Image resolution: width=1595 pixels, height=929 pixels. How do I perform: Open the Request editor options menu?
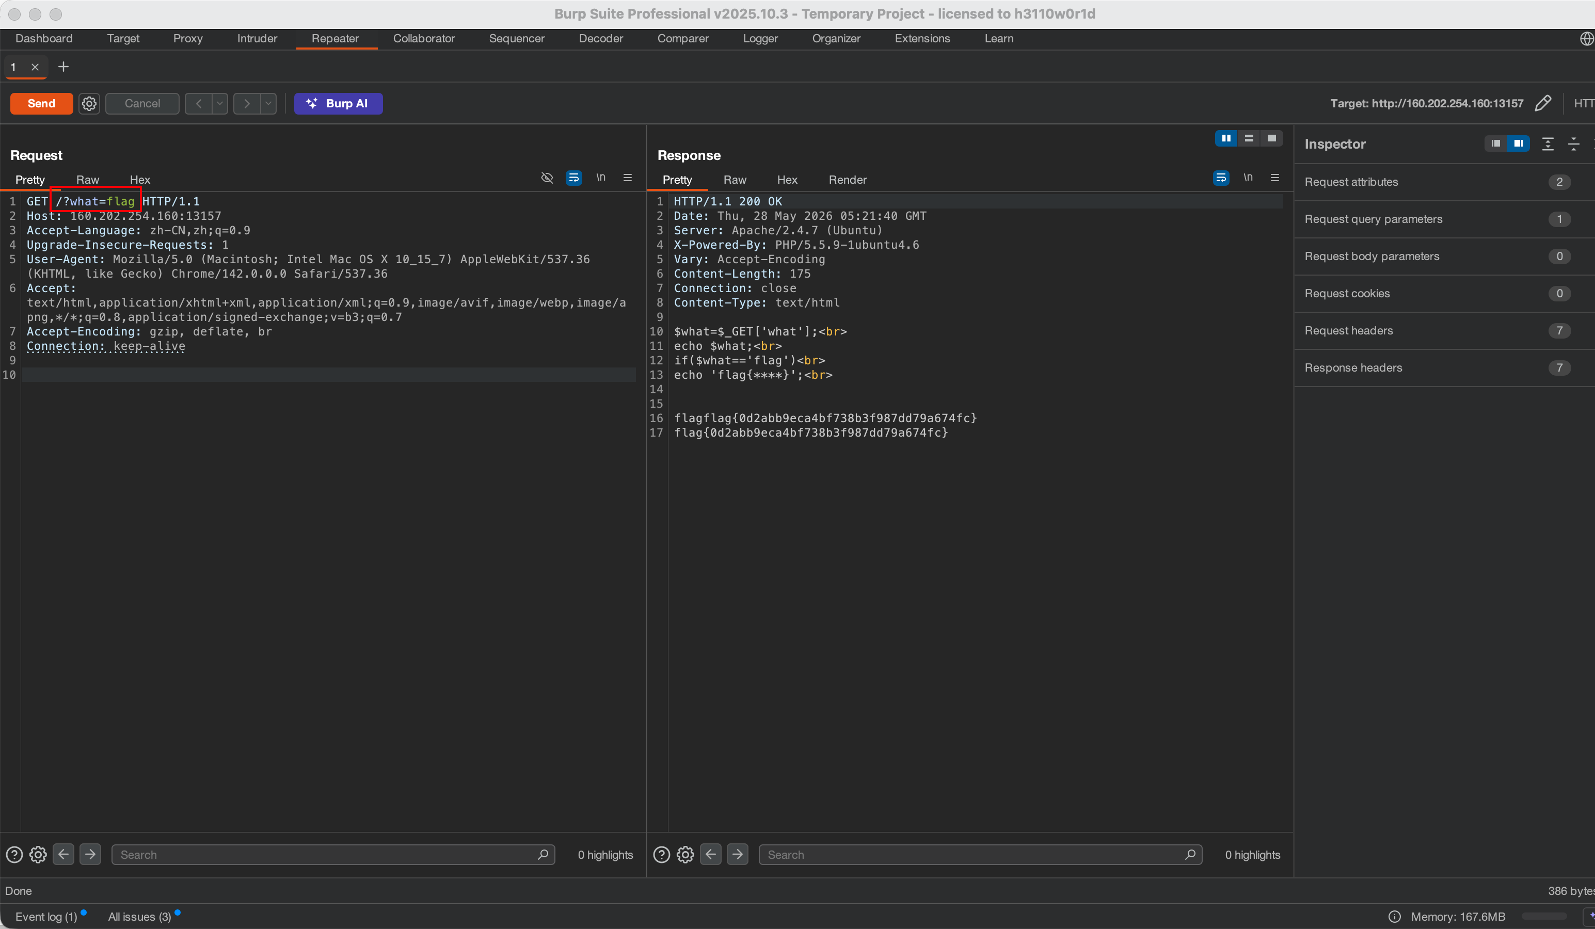click(x=628, y=178)
